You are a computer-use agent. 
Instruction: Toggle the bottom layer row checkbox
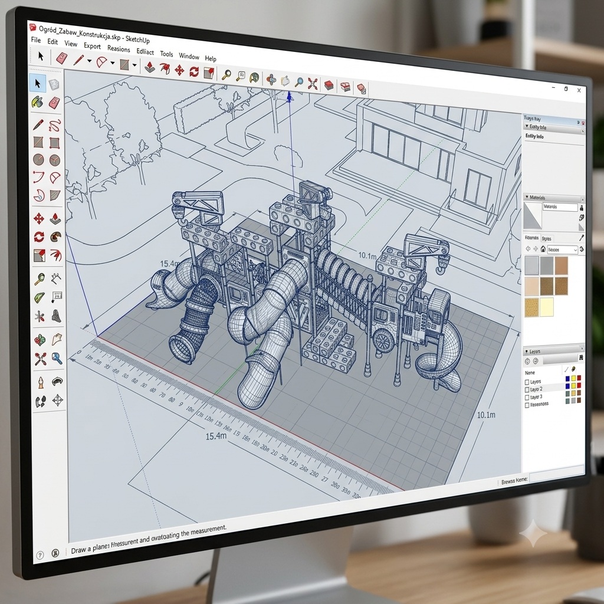(x=527, y=405)
